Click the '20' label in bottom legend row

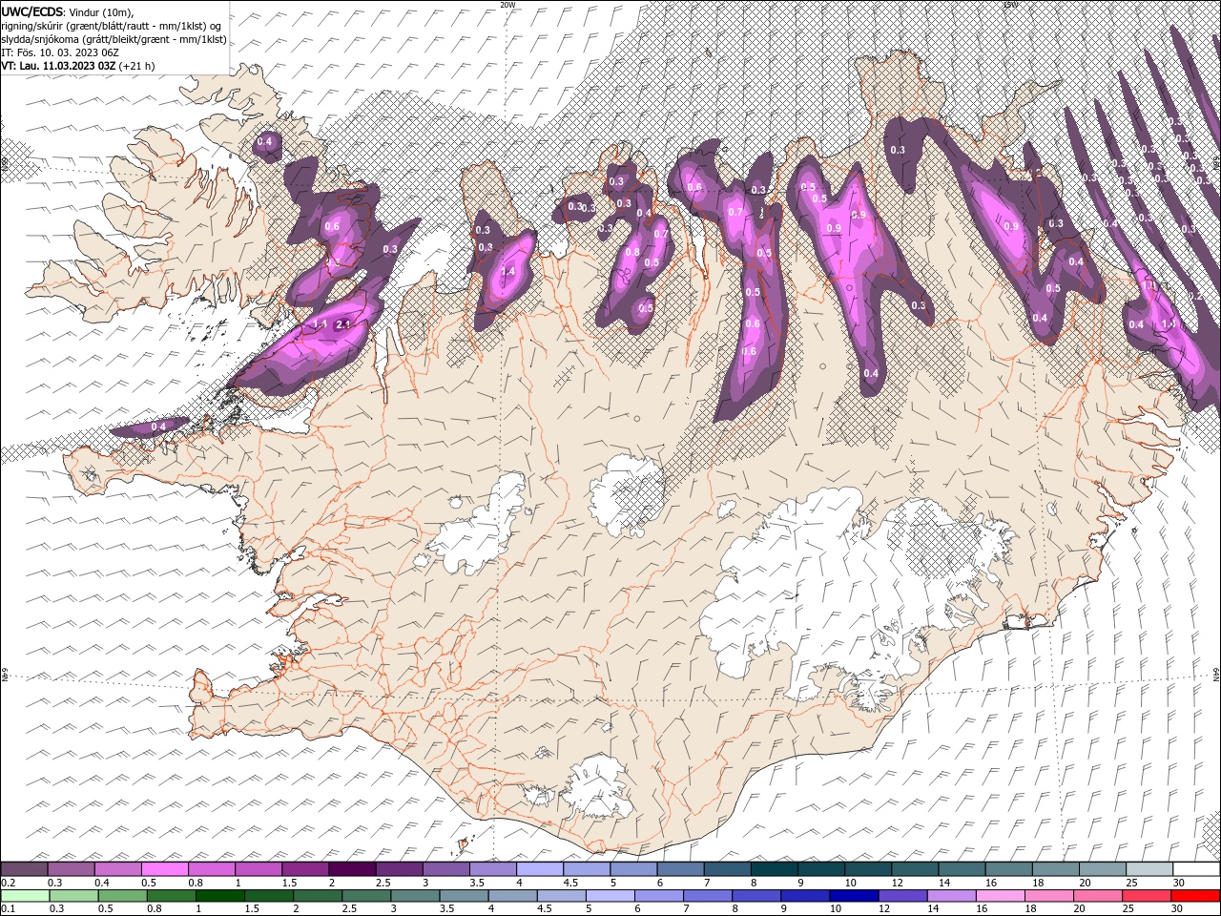1079,909
